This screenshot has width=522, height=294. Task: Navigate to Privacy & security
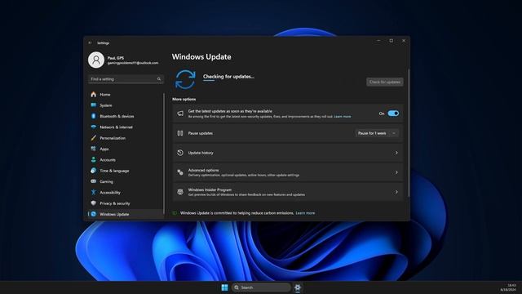[126, 203]
